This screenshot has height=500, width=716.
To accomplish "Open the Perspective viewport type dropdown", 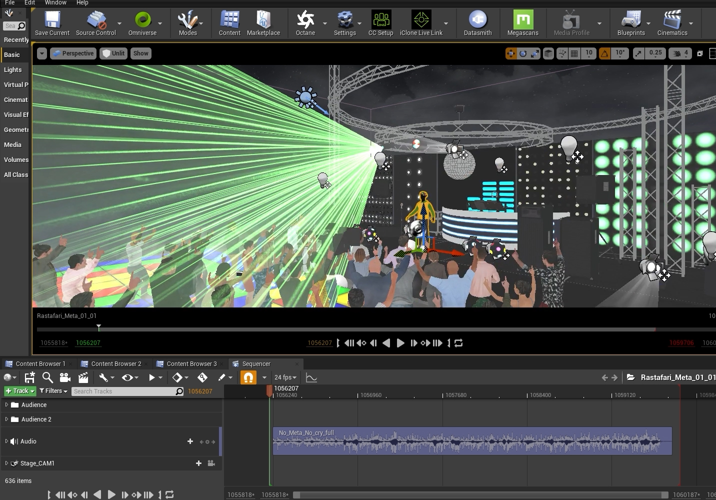I will (73, 53).
